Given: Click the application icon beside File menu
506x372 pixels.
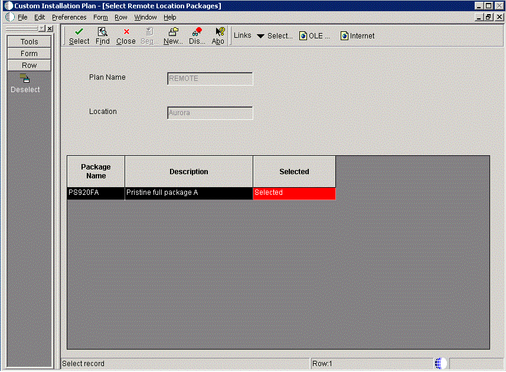Looking at the screenshot, I should tap(10, 17).
